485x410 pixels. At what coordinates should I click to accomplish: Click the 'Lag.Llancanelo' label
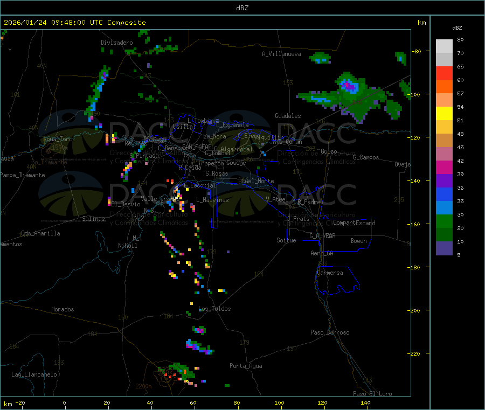coord(34,374)
